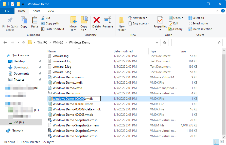Click the red Delete X icon
226x145 pixels.
(97, 20)
